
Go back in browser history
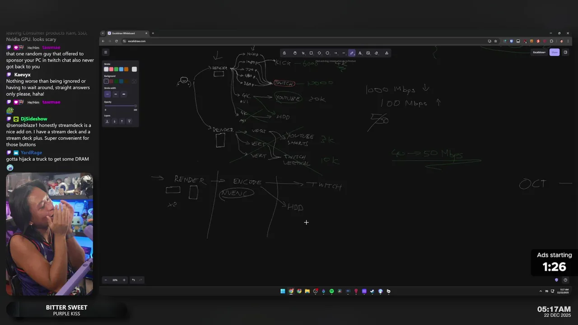point(103,41)
